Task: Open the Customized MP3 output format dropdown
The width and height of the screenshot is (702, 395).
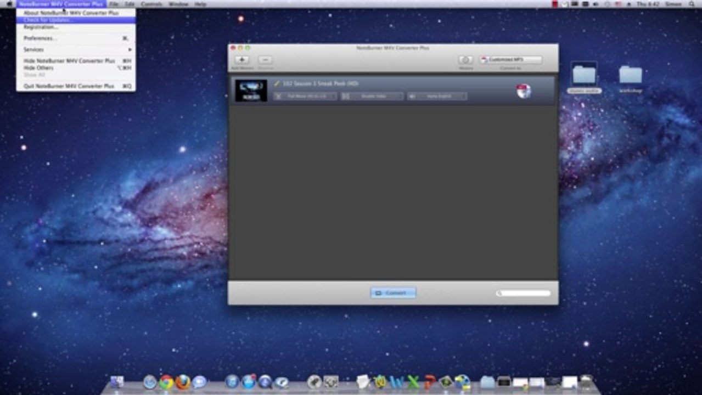Action: (510, 60)
